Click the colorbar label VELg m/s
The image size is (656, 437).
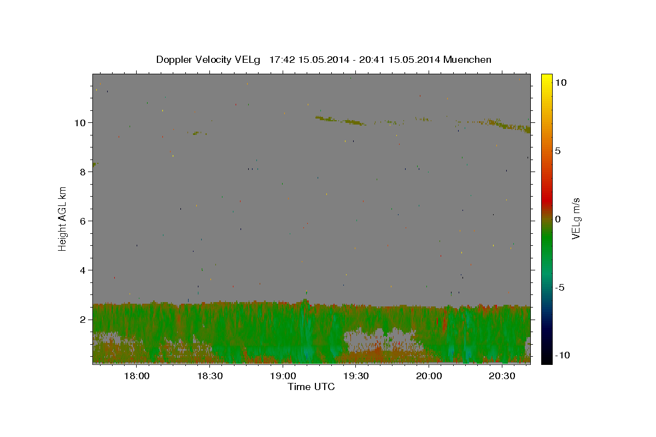576,218
